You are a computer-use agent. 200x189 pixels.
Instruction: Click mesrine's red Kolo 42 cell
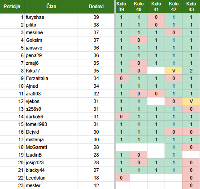point(174,32)
